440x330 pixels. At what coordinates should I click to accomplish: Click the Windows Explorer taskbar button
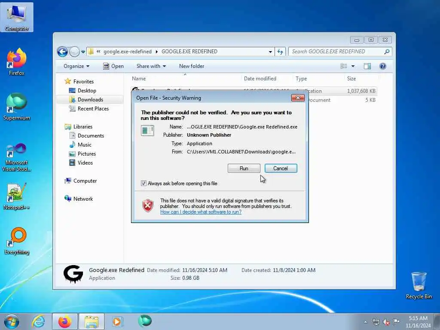click(92, 321)
